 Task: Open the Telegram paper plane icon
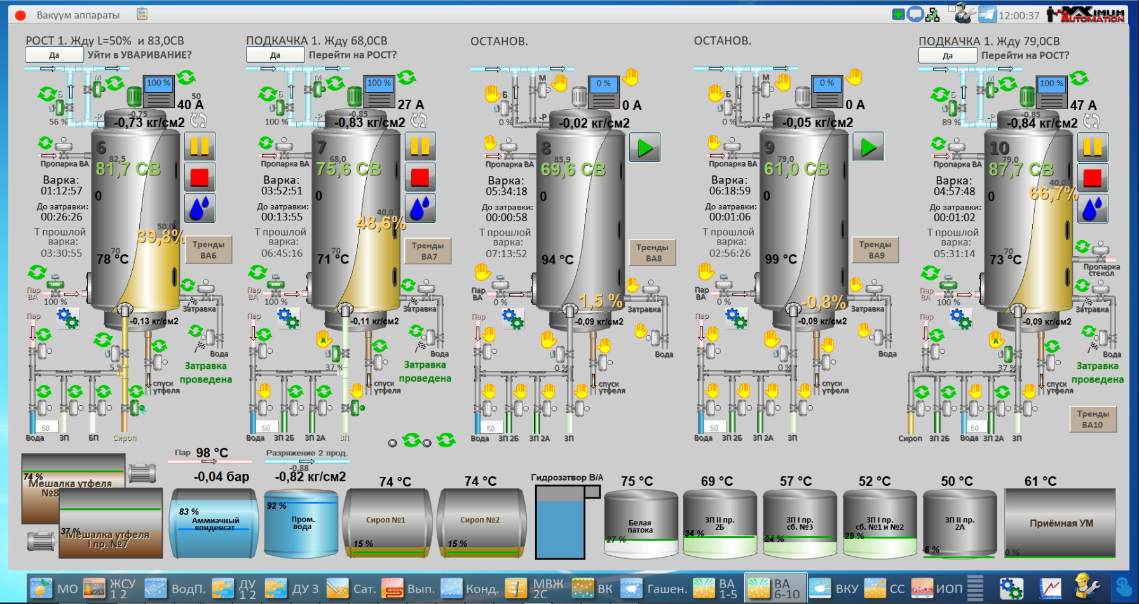tap(987, 15)
